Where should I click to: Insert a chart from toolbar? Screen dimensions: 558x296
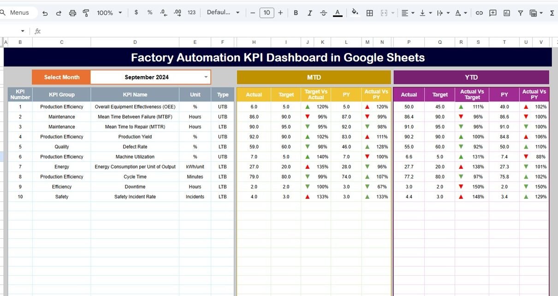pyautogui.click(x=507, y=13)
